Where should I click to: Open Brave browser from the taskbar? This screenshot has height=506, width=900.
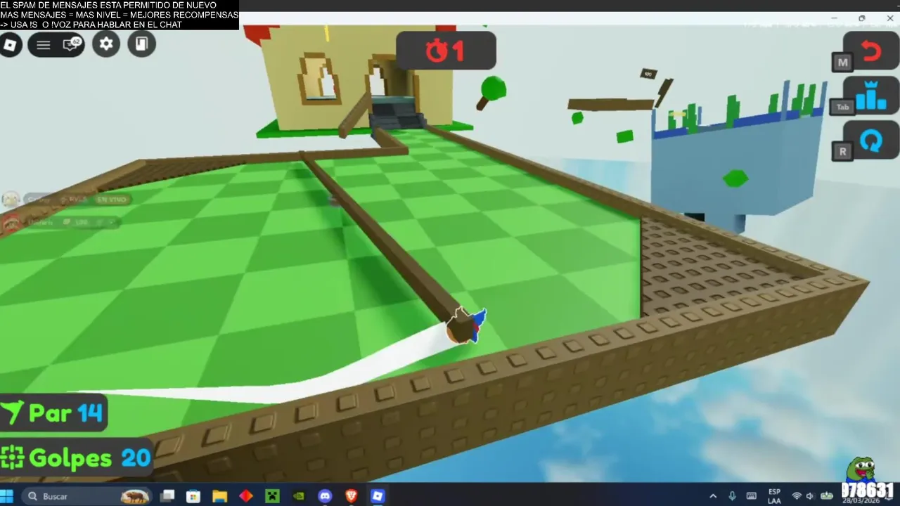pos(351,496)
